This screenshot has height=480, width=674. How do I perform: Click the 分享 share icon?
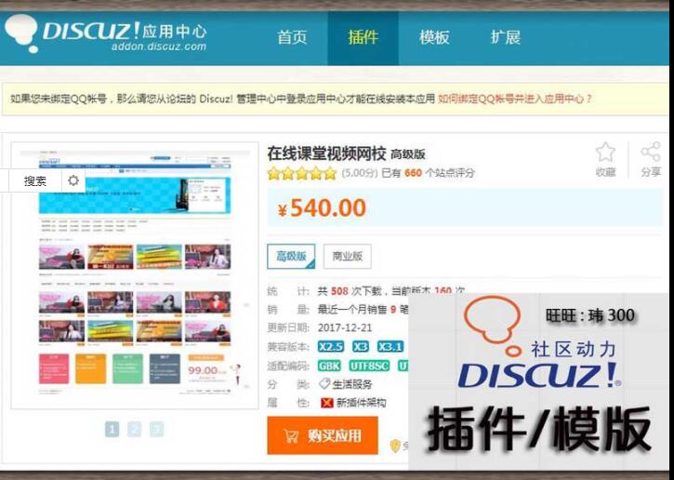coord(651,153)
